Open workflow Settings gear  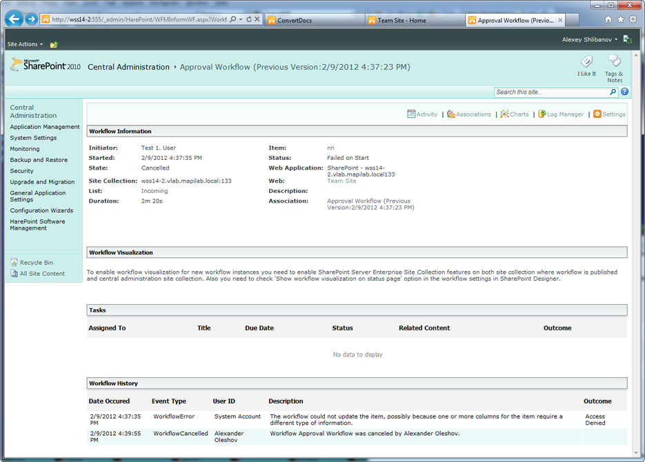click(609, 114)
